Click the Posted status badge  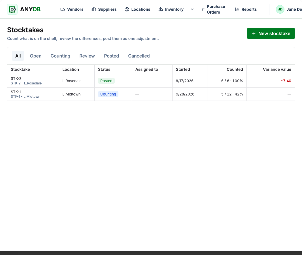tap(106, 81)
